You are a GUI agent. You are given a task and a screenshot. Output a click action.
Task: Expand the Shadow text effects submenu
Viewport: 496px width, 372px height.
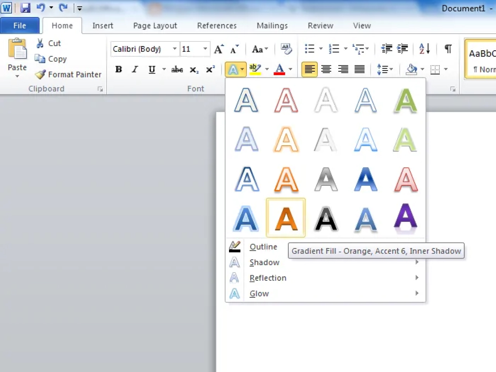click(265, 262)
